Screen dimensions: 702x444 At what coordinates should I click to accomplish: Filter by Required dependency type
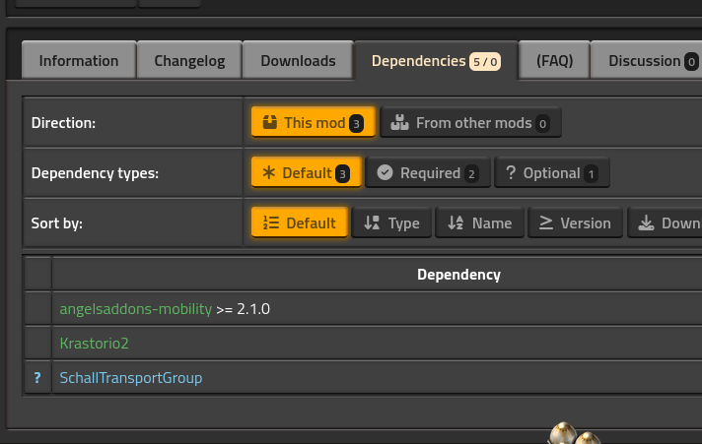click(x=428, y=172)
